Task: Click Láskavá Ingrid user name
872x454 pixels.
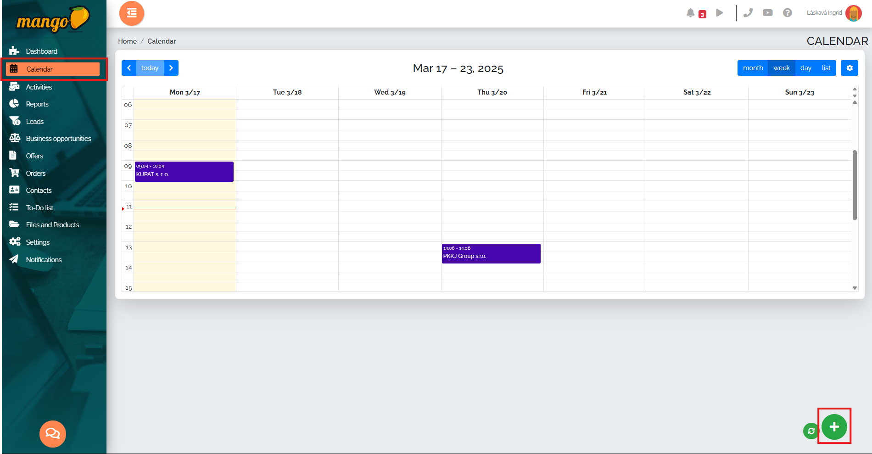Action: [x=824, y=13]
